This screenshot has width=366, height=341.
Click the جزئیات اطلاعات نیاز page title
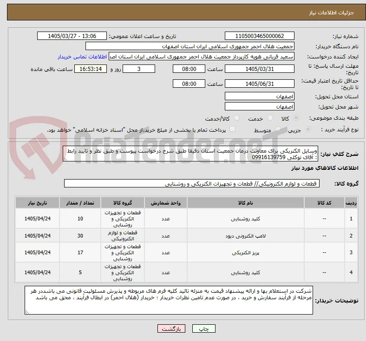(x=332, y=13)
